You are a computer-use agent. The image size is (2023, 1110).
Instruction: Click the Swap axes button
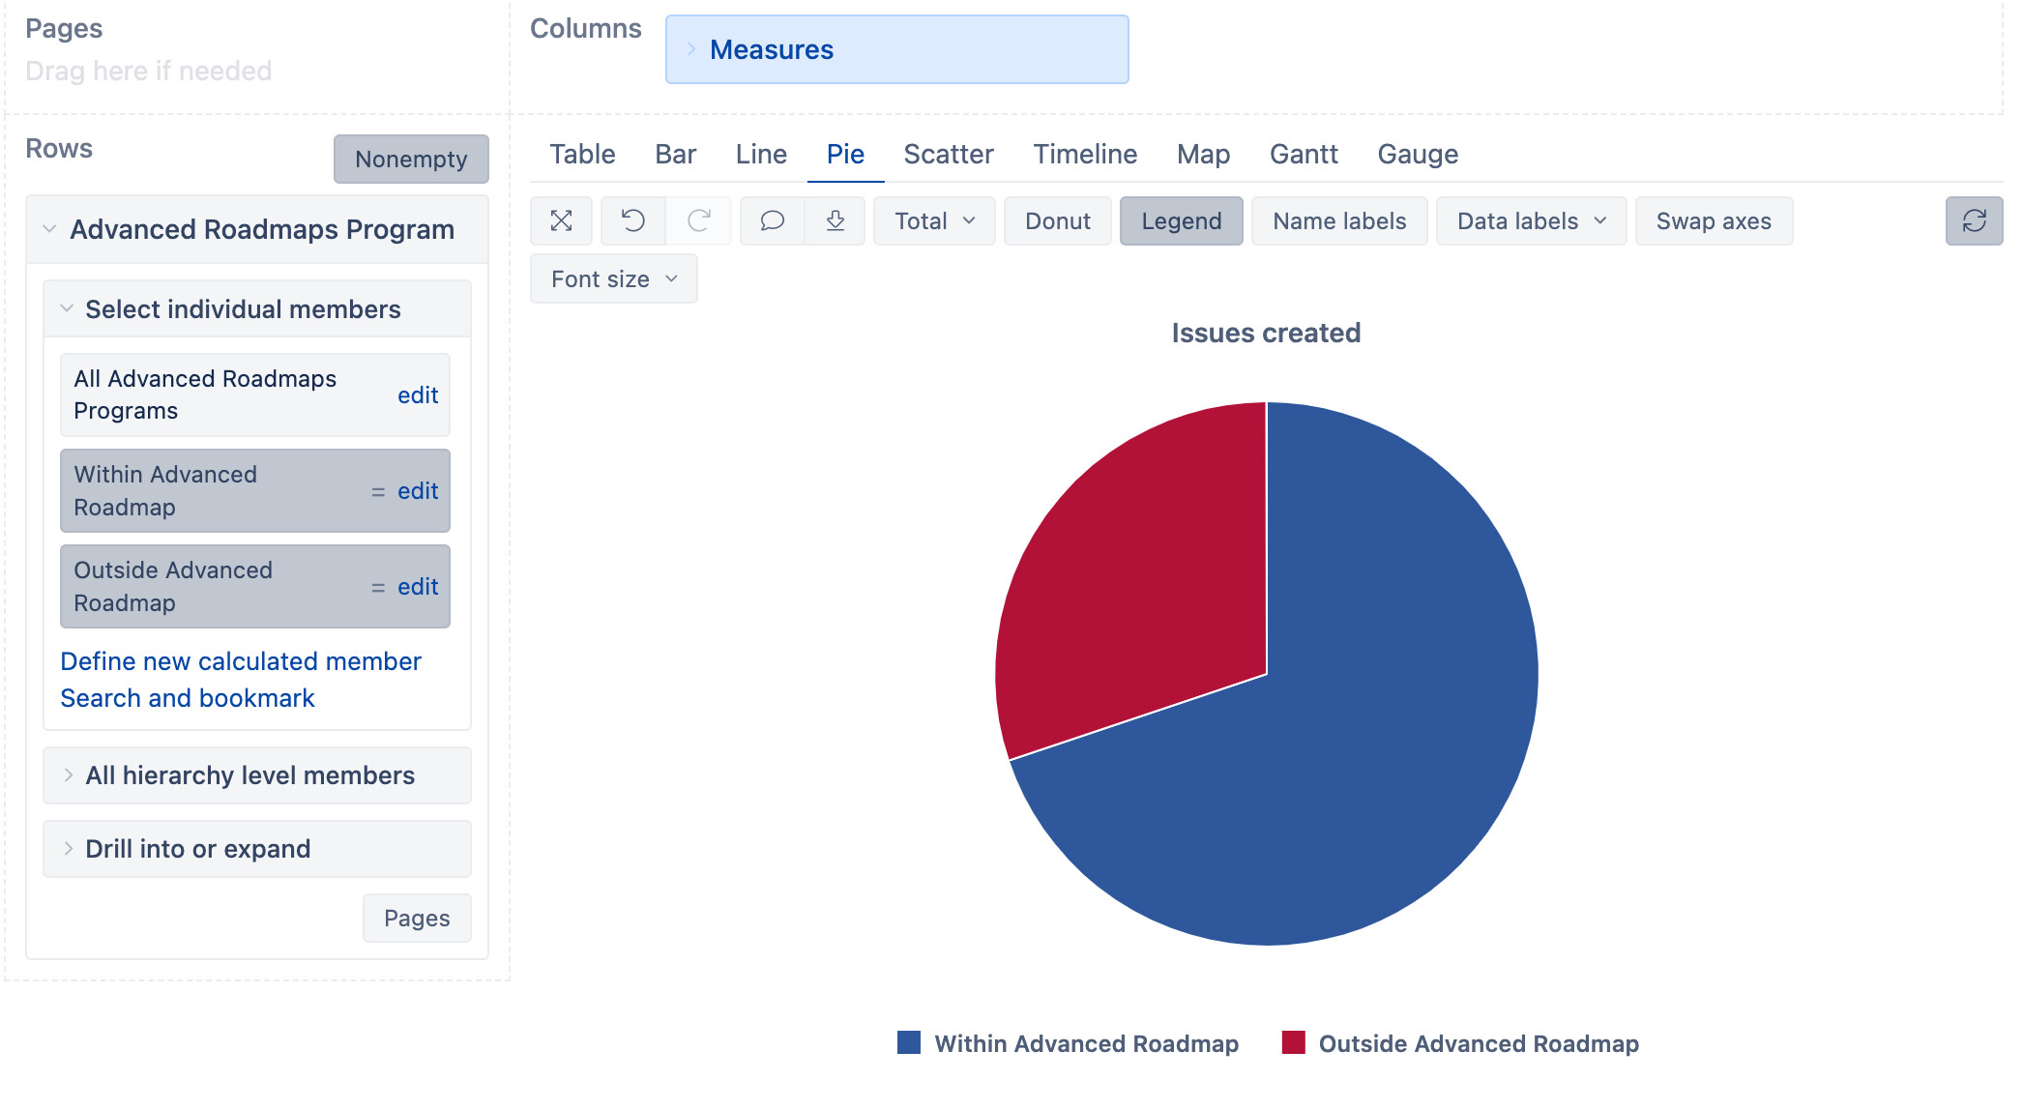tap(1713, 220)
